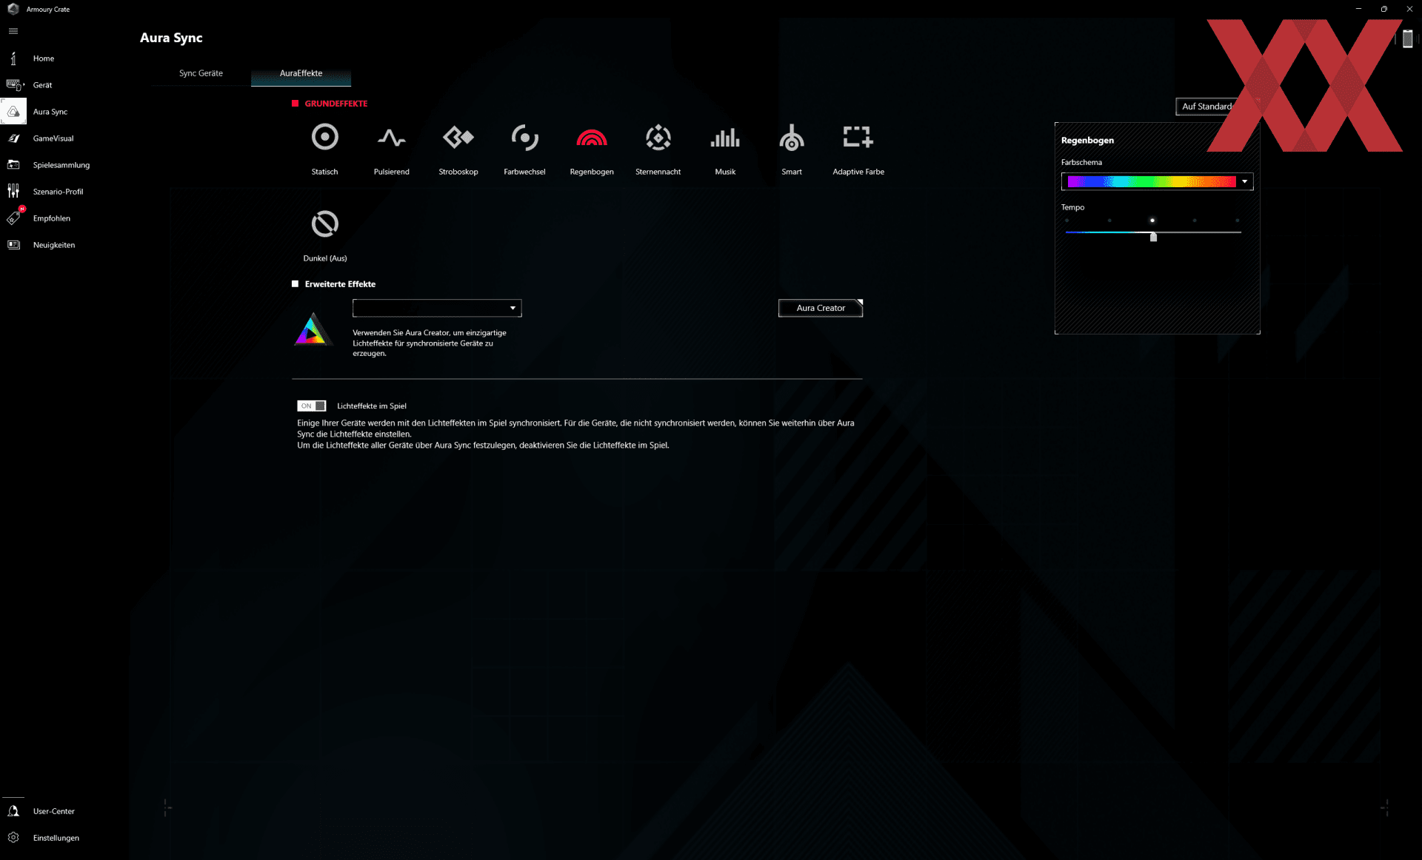This screenshot has width=1422, height=860.
Task: Open Einstellungen settings
Action: pyautogui.click(x=56, y=838)
